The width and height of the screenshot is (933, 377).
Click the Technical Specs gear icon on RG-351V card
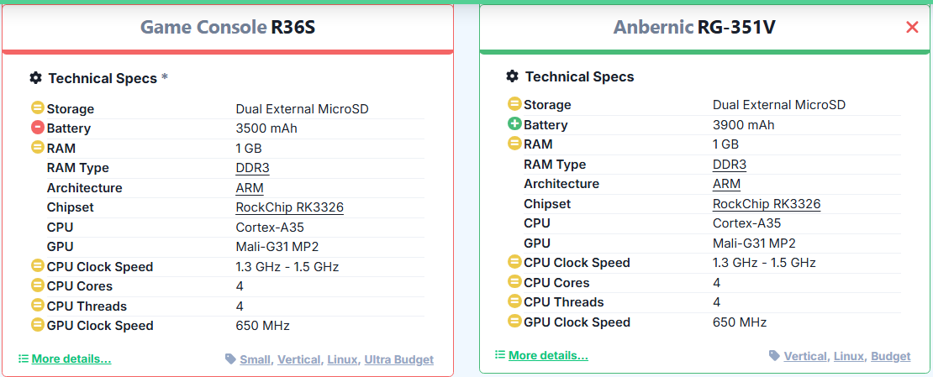(x=513, y=76)
